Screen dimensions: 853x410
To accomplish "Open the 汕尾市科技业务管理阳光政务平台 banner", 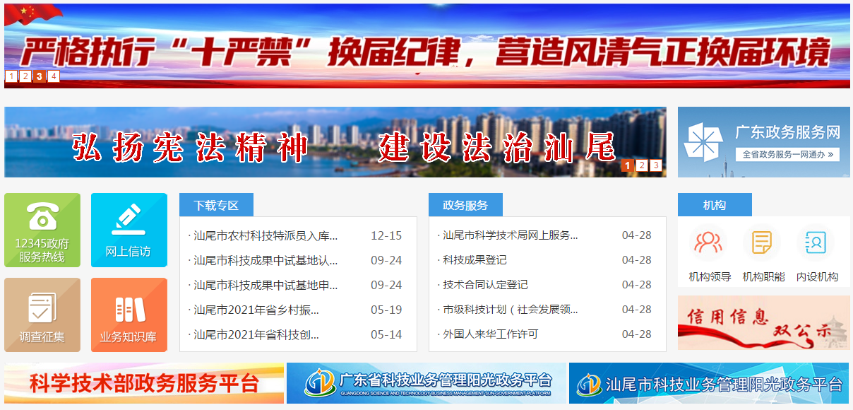I will pyautogui.click(x=709, y=384).
